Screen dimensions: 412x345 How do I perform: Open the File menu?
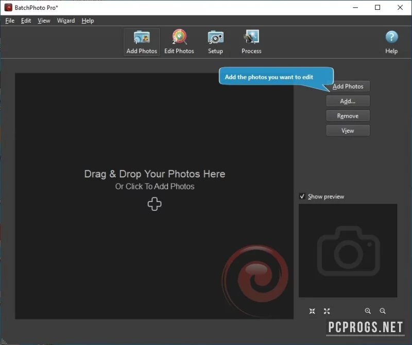(10, 21)
